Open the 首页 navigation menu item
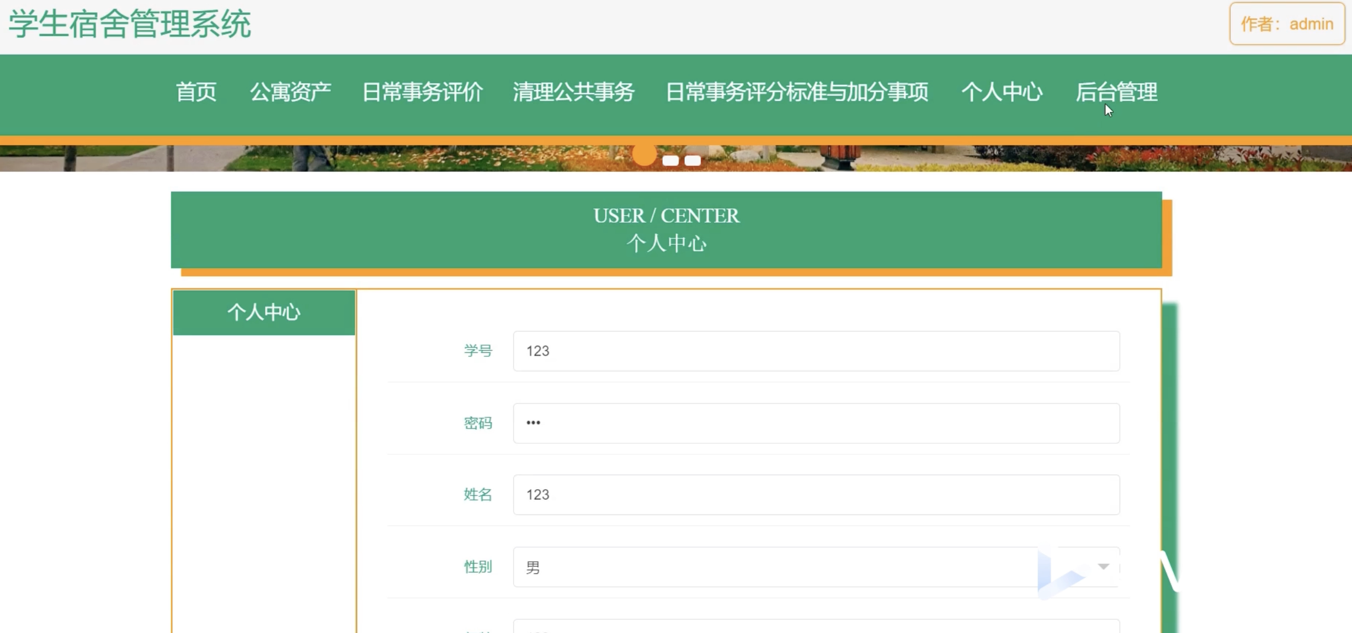The height and width of the screenshot is (633, 1352). [196, 92]
